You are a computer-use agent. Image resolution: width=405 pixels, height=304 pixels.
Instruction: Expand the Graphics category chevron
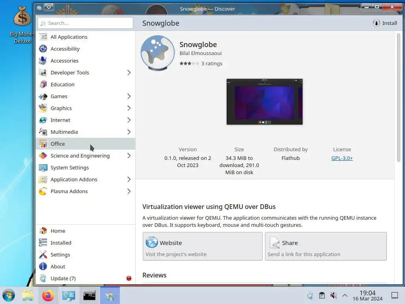tap(129, 108)
